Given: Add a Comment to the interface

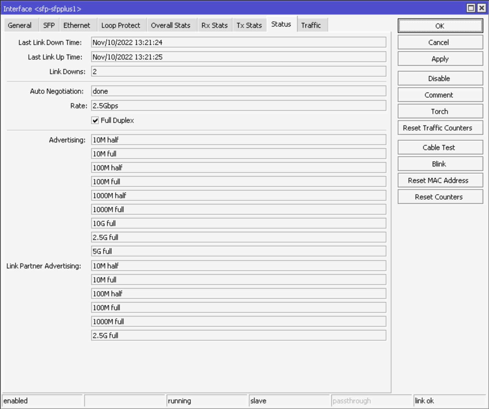Looking at the screenshot, I should 440,95.
